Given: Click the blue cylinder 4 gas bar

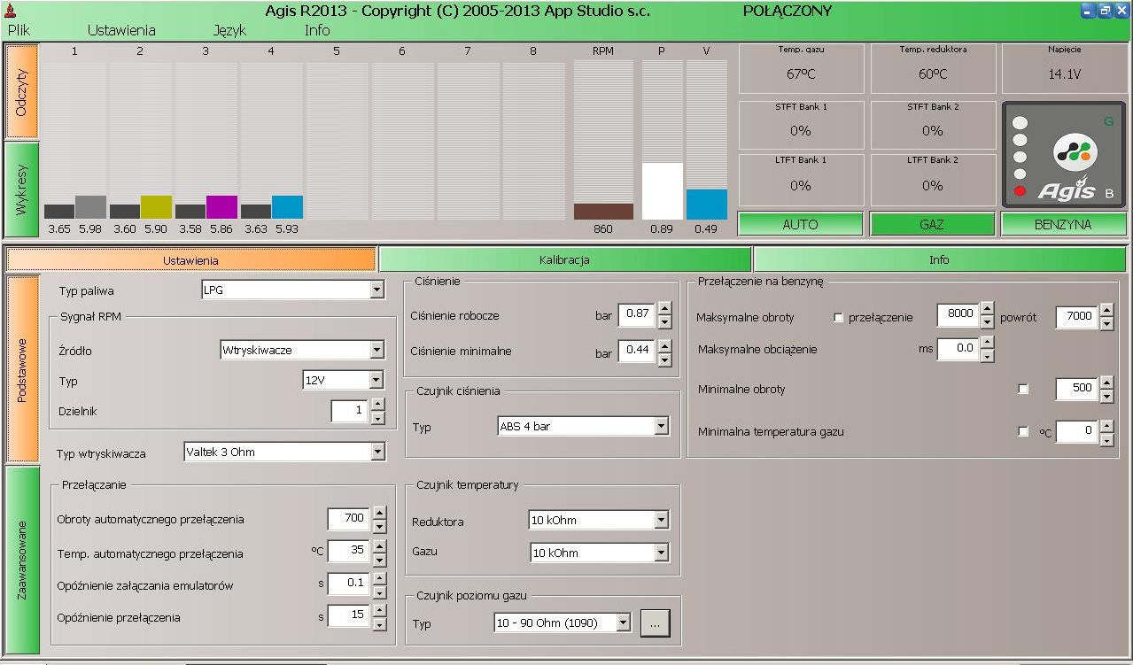Looking at the screenshot, I should coord(287,207).
